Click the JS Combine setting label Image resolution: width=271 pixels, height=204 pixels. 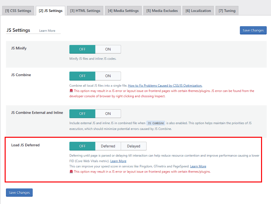coord(21,75)
